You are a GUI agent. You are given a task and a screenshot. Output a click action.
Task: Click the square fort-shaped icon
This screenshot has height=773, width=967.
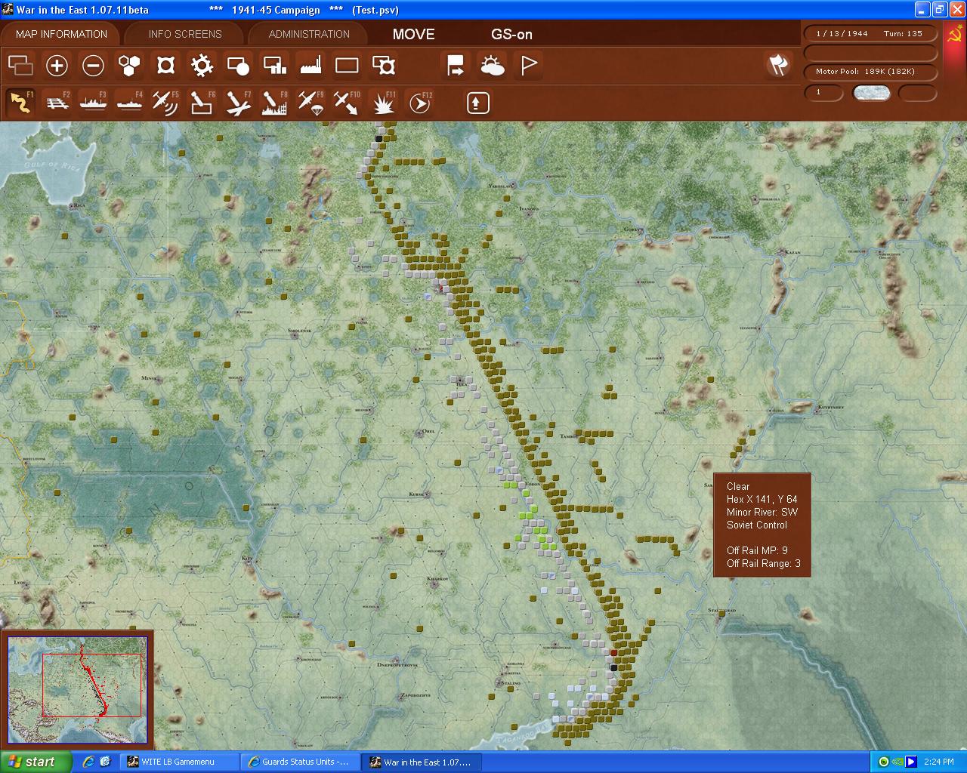[x=165, y=66]
